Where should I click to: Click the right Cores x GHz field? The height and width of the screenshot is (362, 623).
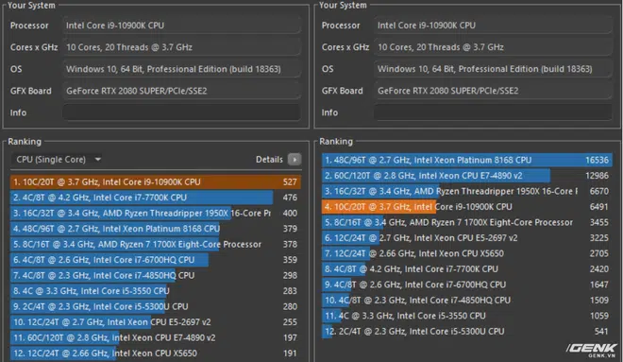pyautogui.click(x=493, y=47)
